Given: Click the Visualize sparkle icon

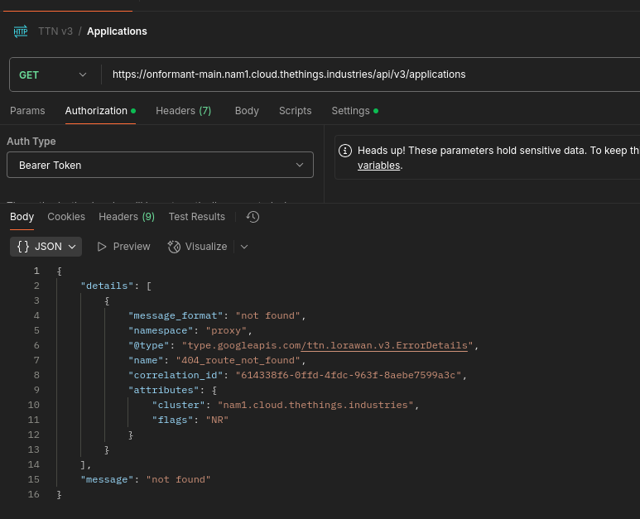Looking at the screenshot, I should pos(174,247).
